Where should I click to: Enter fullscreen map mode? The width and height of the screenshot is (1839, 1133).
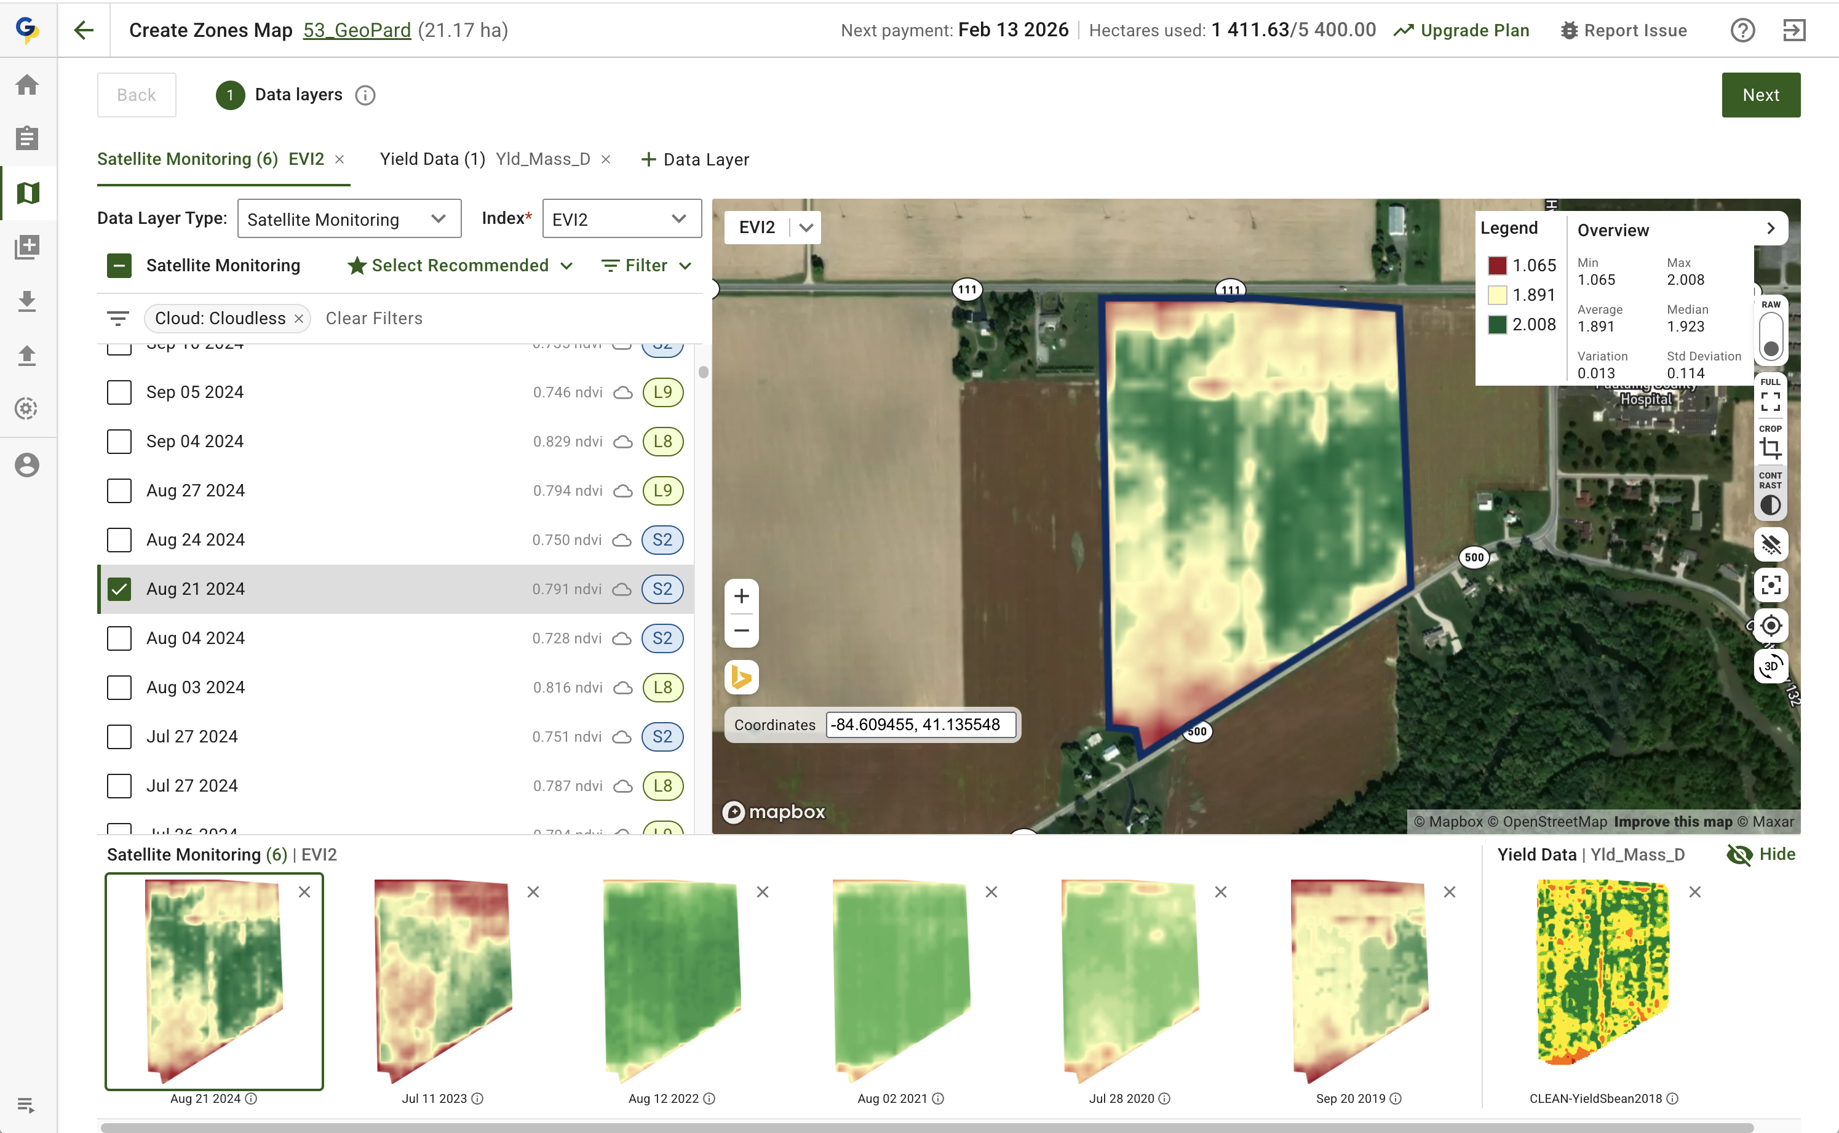click(x=1770, y=402)
